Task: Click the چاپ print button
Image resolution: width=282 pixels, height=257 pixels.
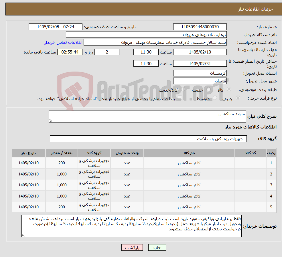Action: 157,248
